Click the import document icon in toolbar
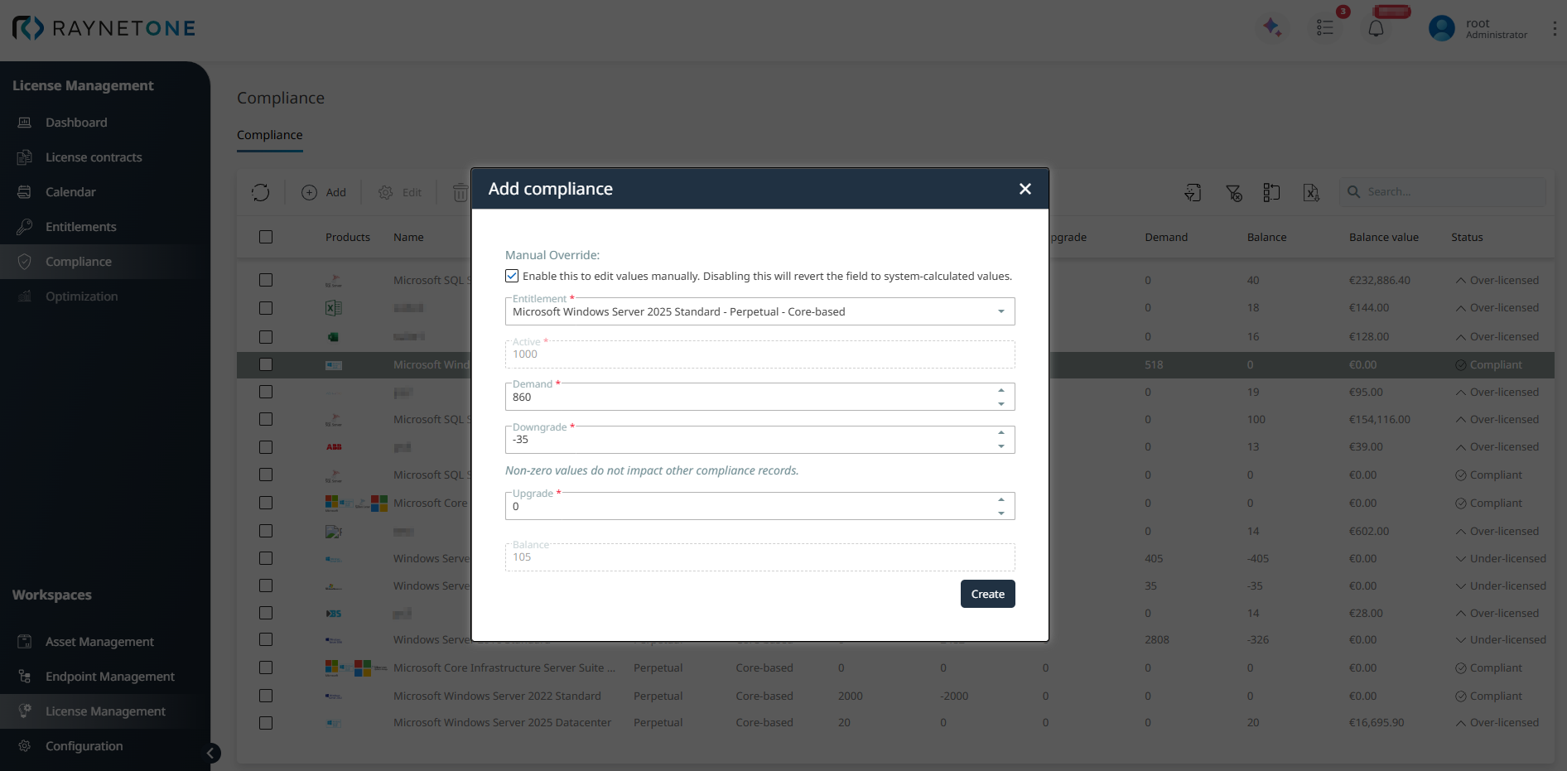Screen dimensions: 1567x771 (1193, 192)
